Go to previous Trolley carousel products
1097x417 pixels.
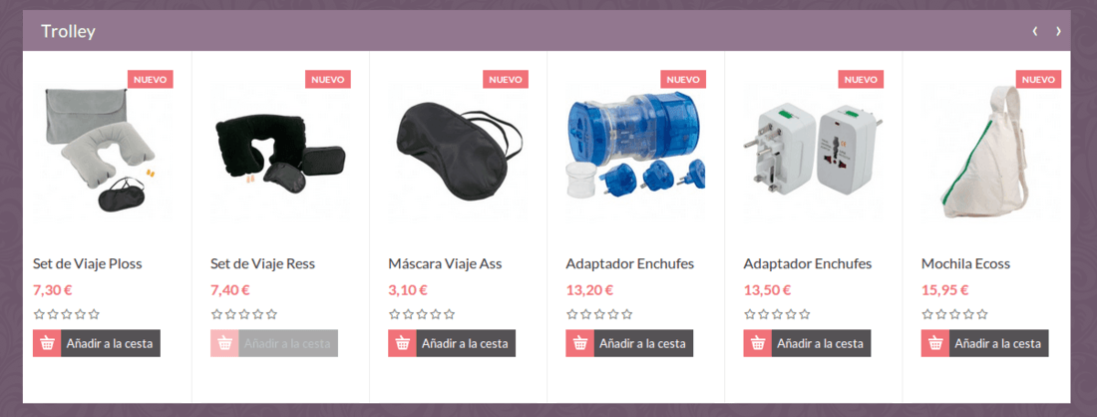[x=1035, y=31]
